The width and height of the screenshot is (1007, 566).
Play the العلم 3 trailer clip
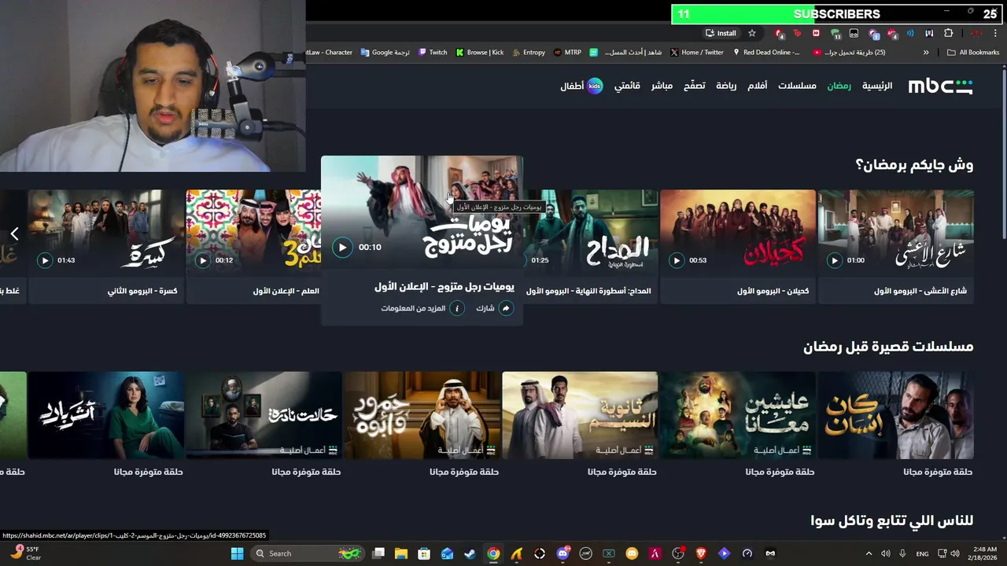pos(203,260)
